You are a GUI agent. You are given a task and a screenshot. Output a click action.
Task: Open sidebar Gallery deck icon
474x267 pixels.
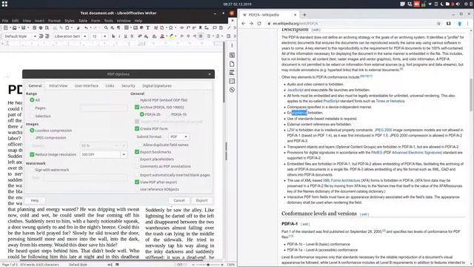pos(232,81)
